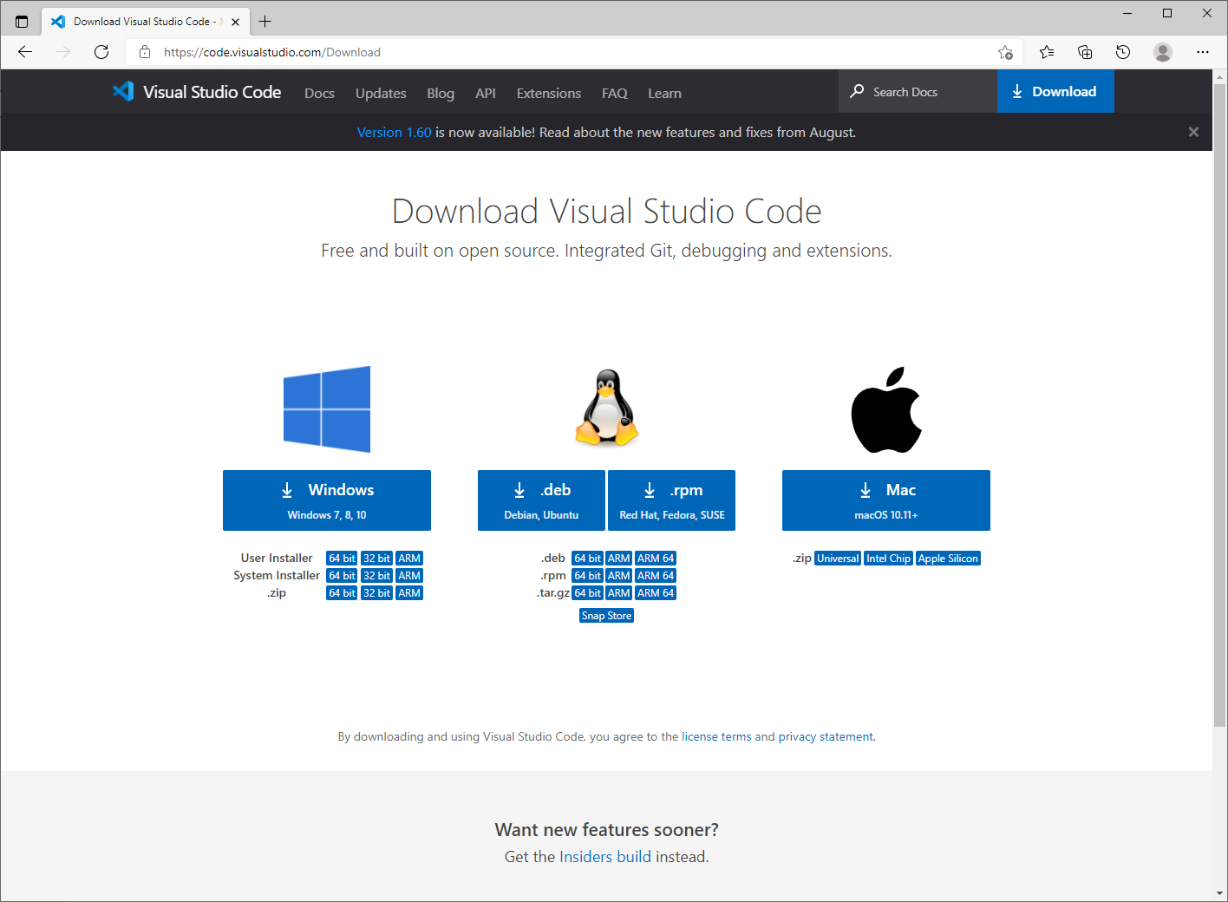Click the Windows logo image

pos(327,409)
